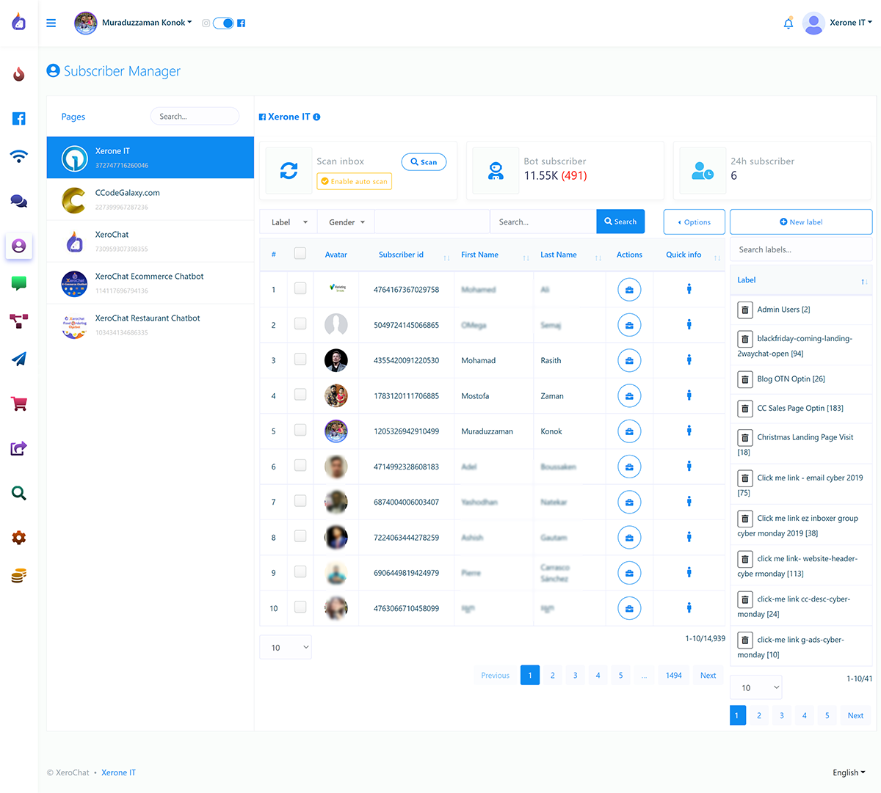Click Next in subscriber pagination
This screenshot has height=793, width=881.
pyautogui.click(x=708, y=675)
